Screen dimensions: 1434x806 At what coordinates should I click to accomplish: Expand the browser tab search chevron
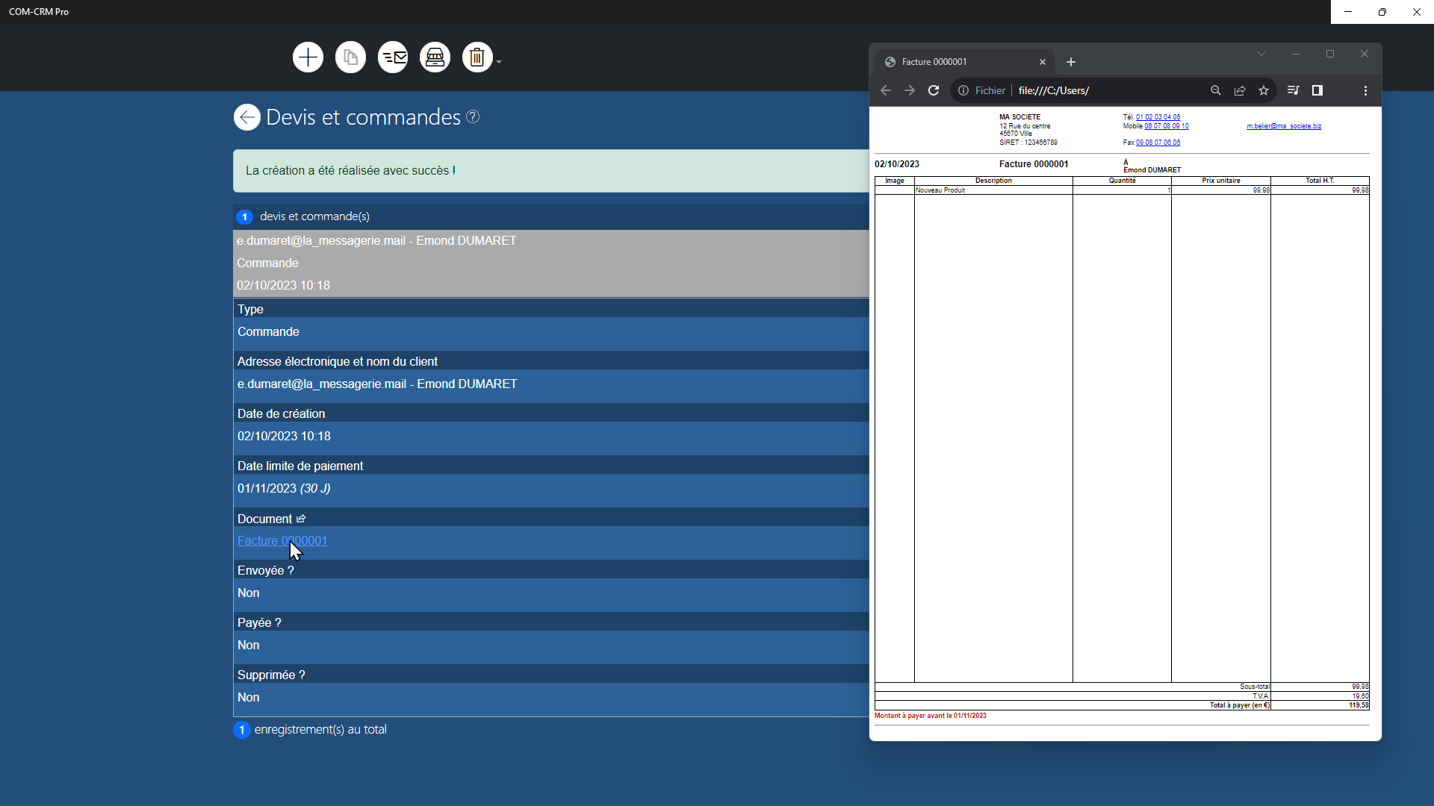coord(1261,54)
